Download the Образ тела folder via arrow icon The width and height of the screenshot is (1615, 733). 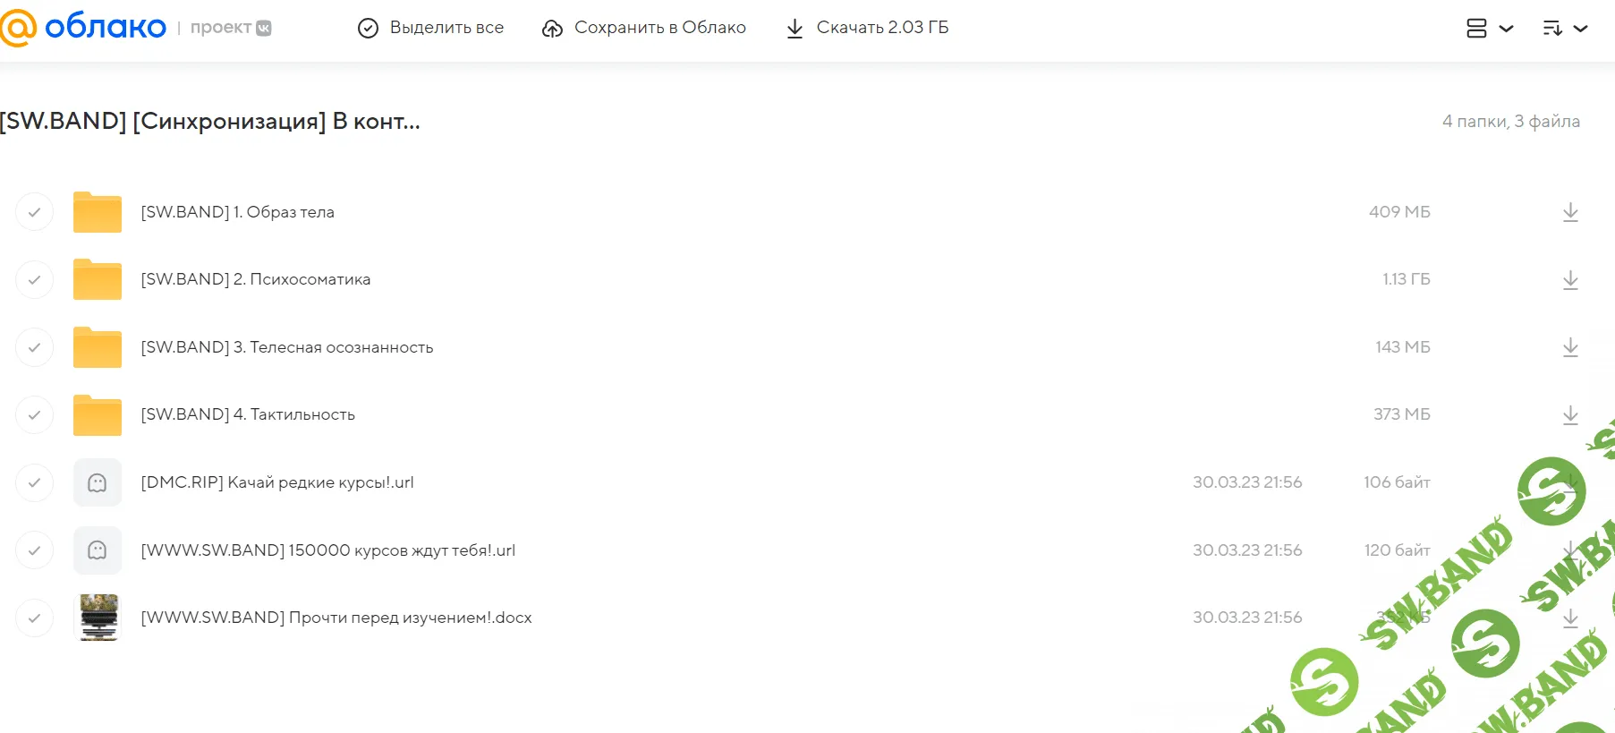[1569, 212]
